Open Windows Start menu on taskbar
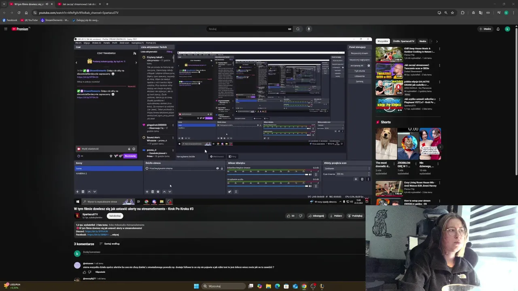The image size is (518, 291). (196, 286)
